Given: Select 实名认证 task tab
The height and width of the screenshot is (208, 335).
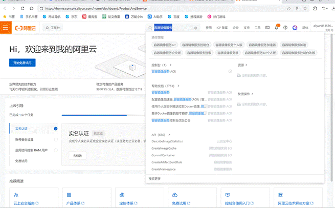Looking at the screenshot, I should [x=34, y=129].
